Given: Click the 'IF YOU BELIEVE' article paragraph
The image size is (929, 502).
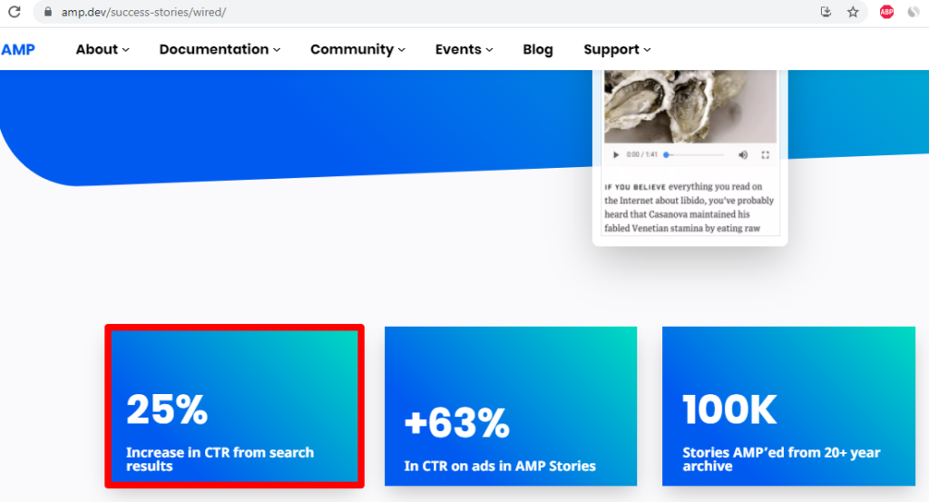Looking at the screenshot, I should point(689,207).
